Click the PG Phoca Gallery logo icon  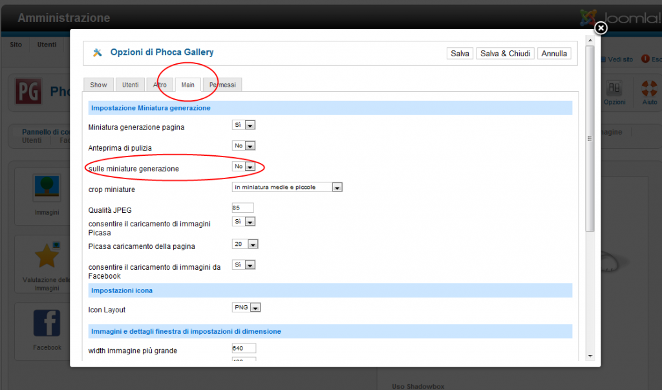coord(28,91)
